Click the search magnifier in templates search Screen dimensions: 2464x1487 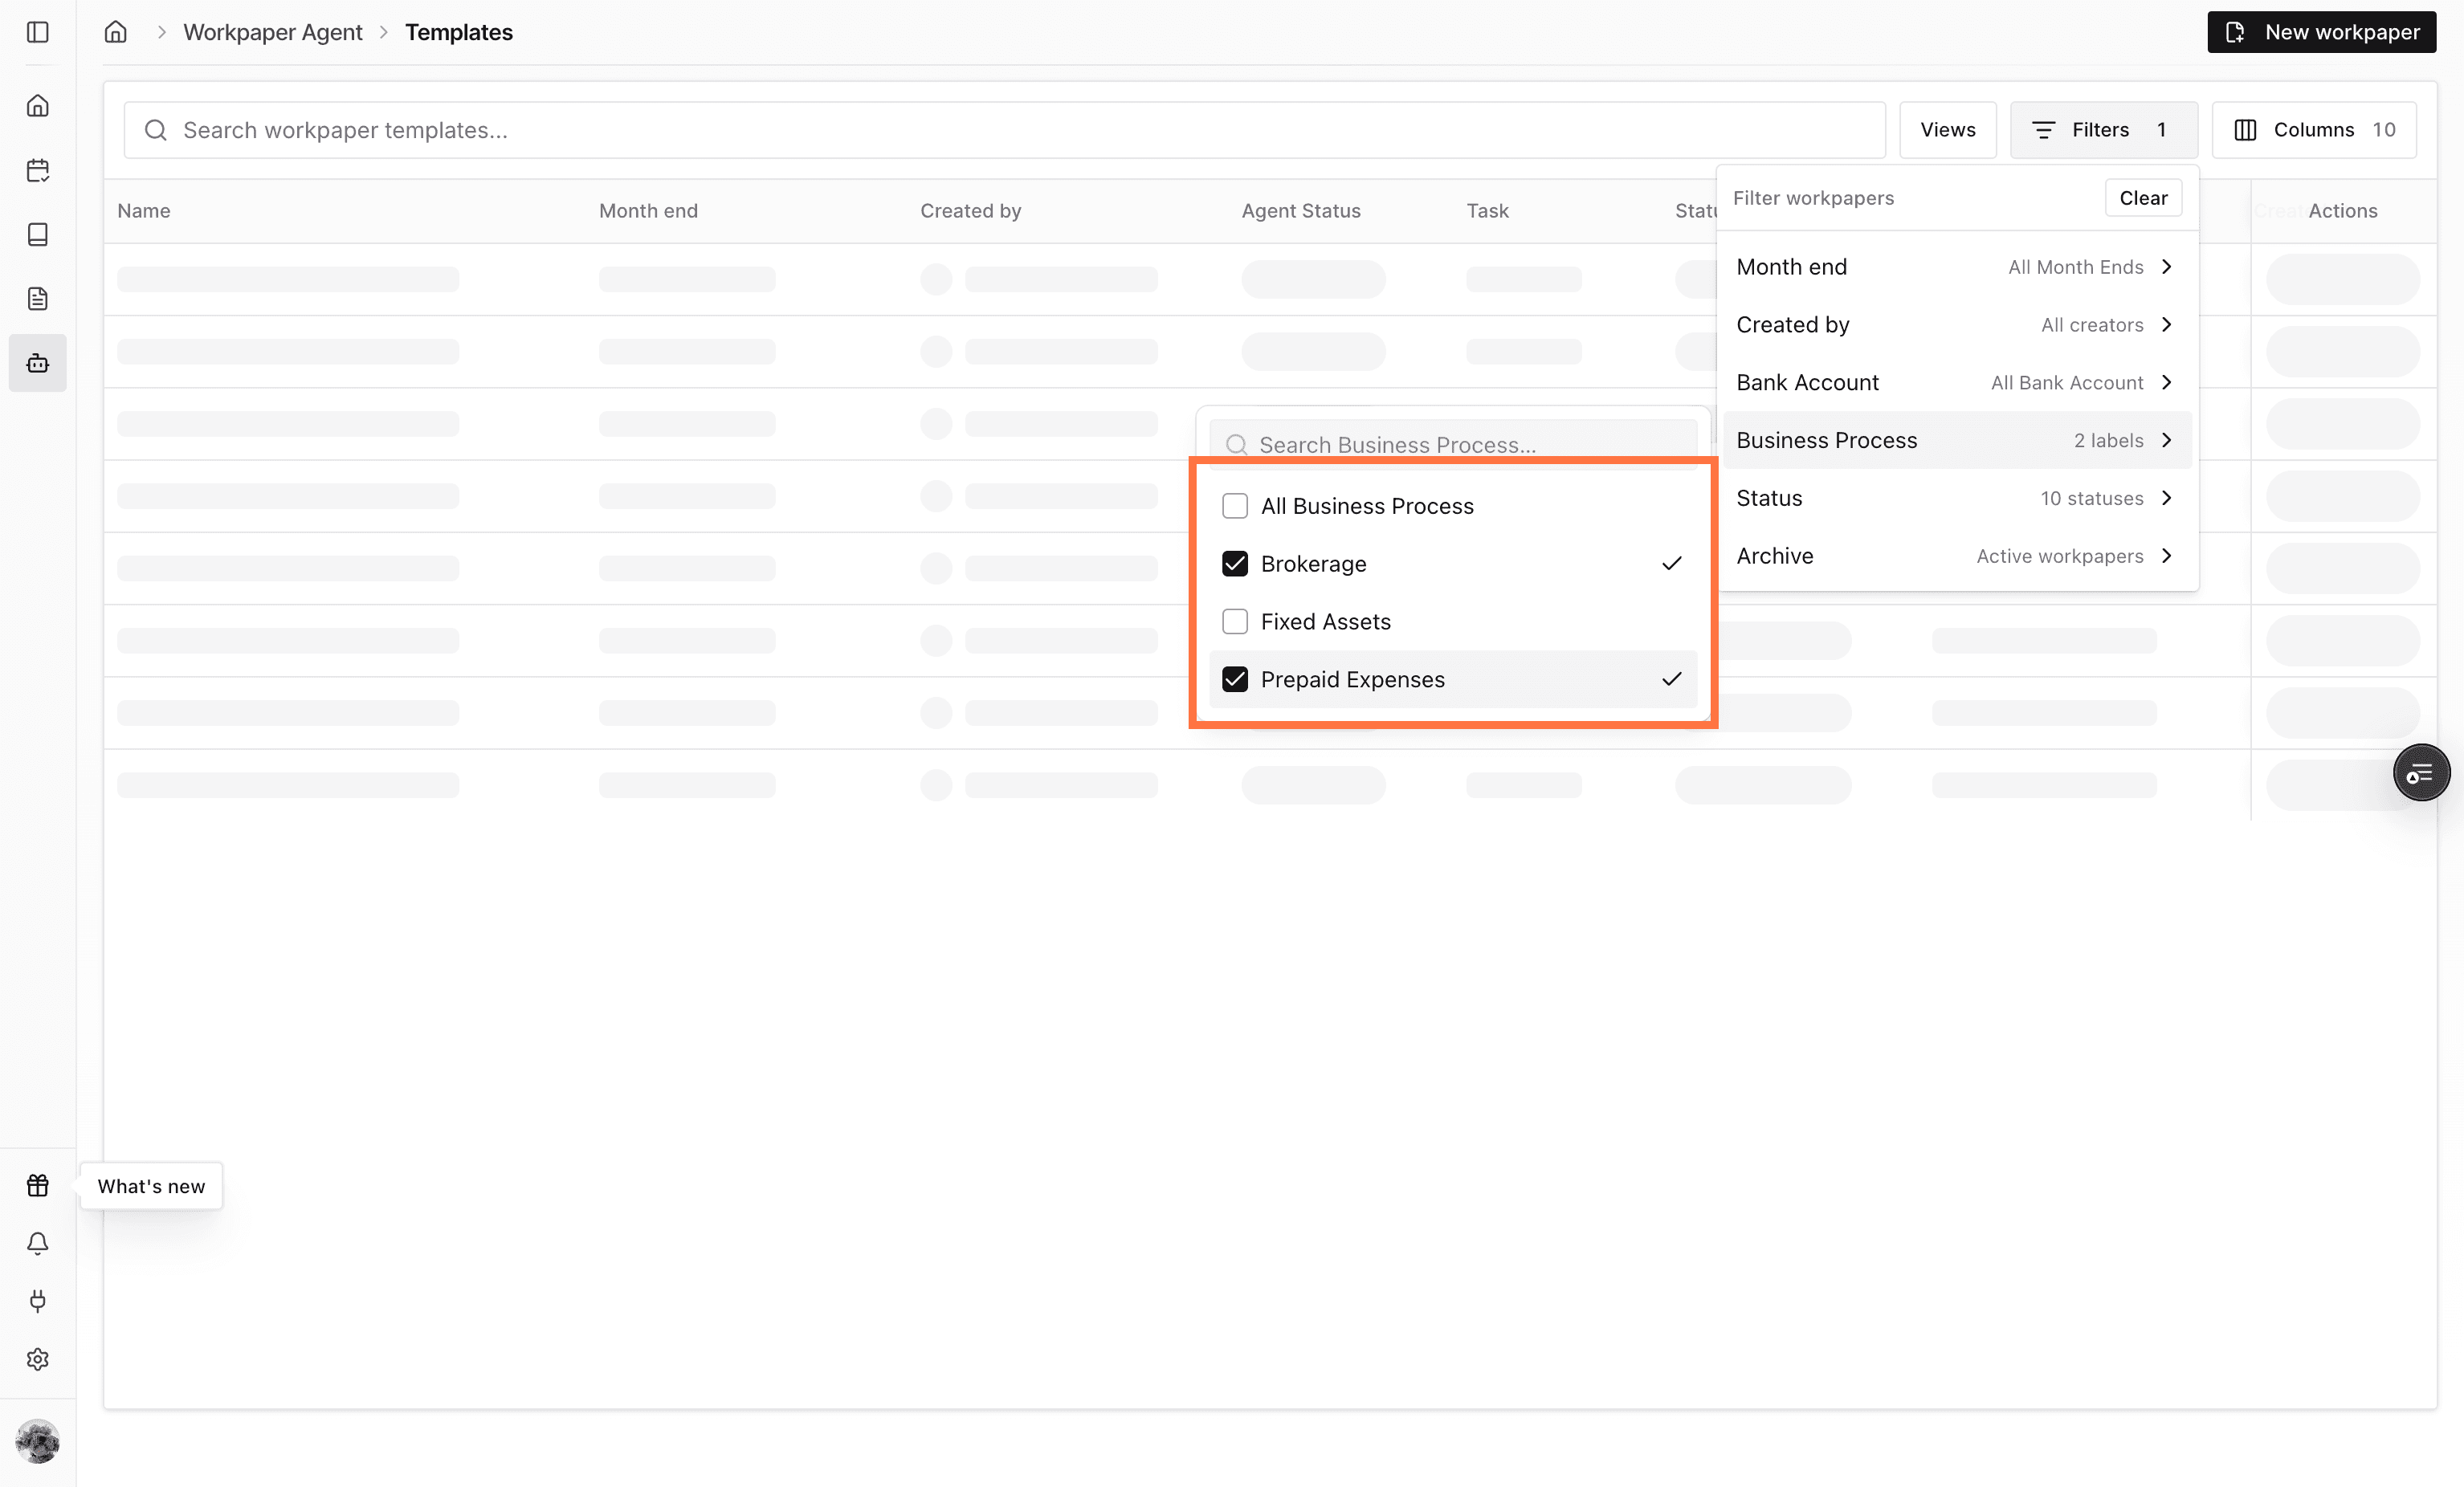click(156, 130)
